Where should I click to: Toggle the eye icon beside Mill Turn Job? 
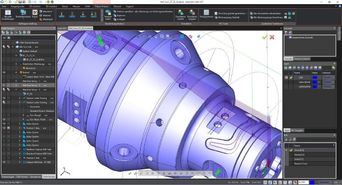coord(4,47)
